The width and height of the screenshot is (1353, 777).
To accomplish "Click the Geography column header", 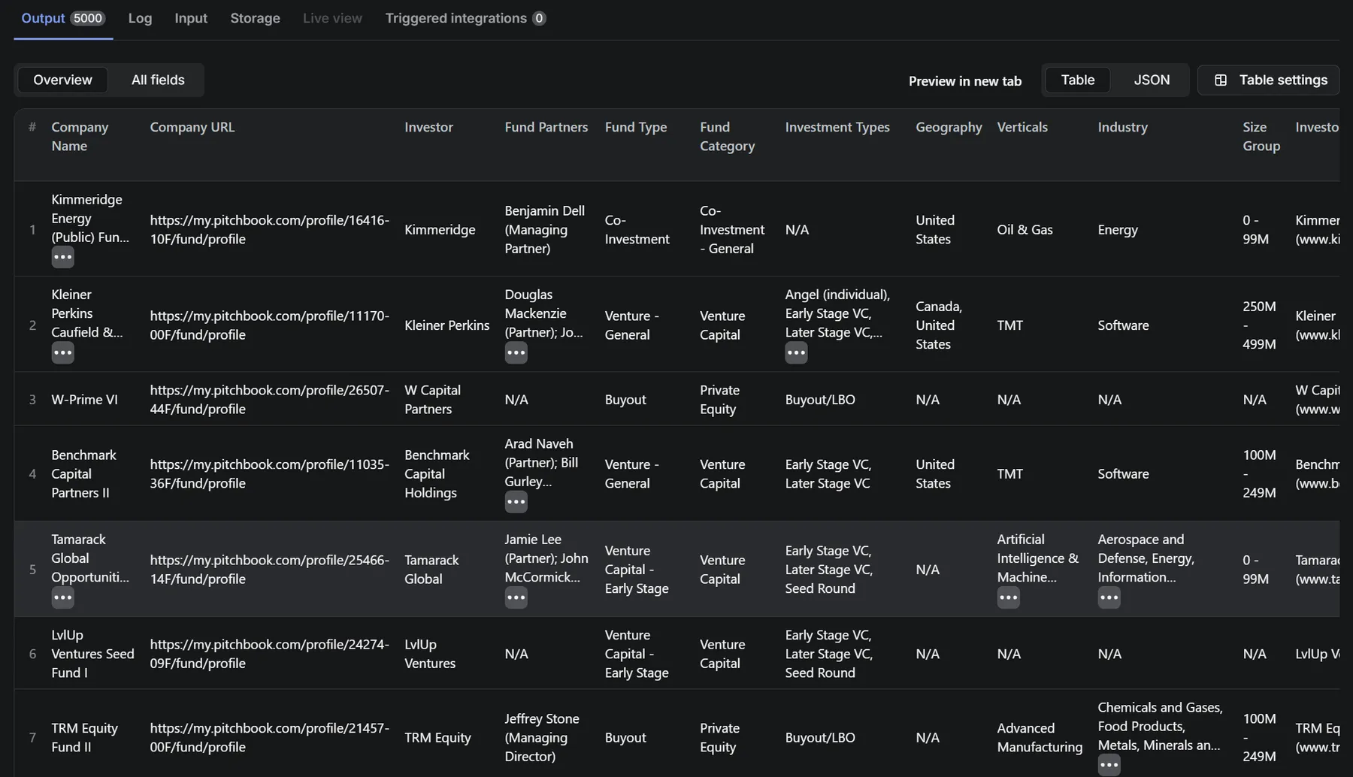I will point(949,127).
